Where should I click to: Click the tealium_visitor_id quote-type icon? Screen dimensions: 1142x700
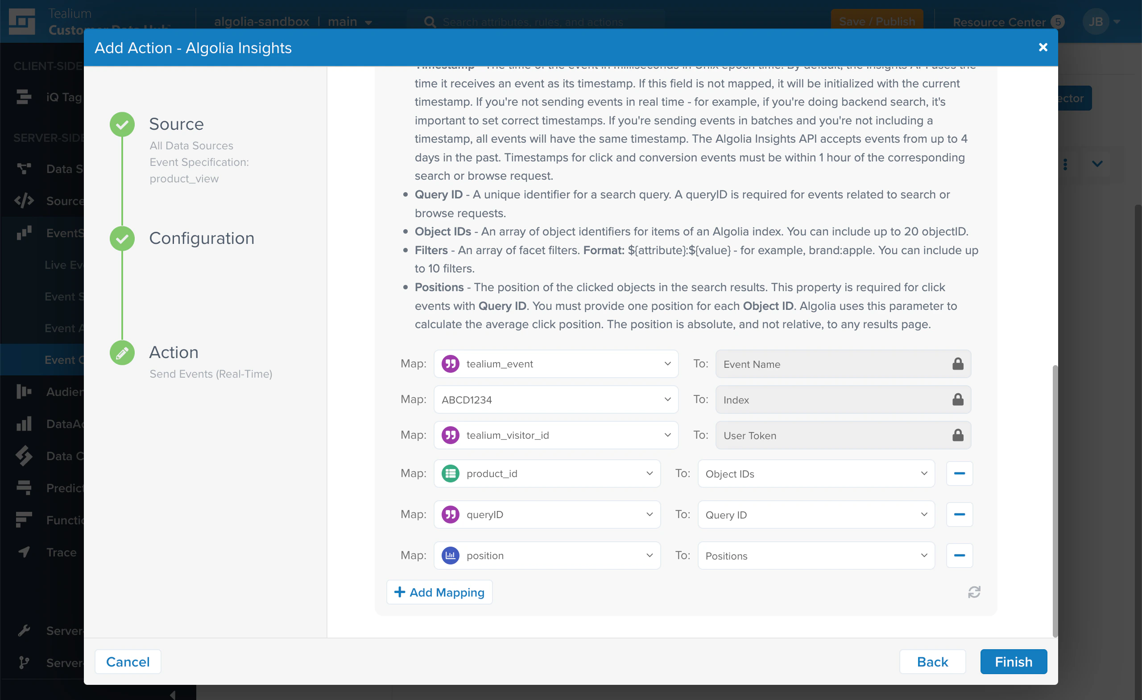pos(450,435)
